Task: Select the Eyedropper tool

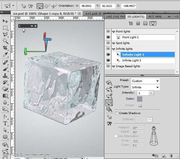Action: [5, 54]
